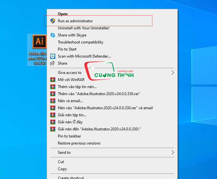Choose Thêm vào "Adobe.Illustrator.2020.v24.0.0.330.rar"
The height and width of the screenshot is (179, 217).
click(x=112, y=94)
